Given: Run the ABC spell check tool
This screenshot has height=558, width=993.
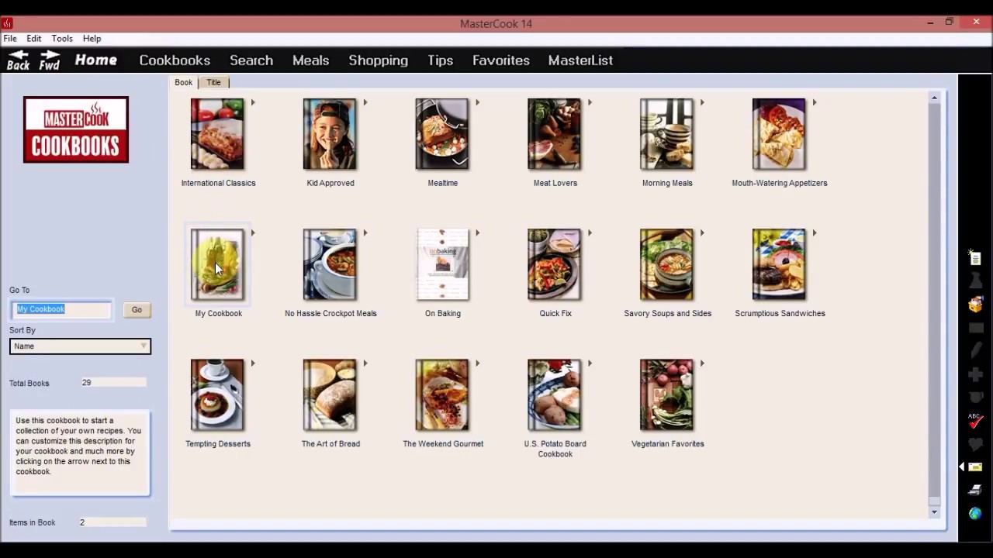Looking at the screenshot, I should coord(975,421).
